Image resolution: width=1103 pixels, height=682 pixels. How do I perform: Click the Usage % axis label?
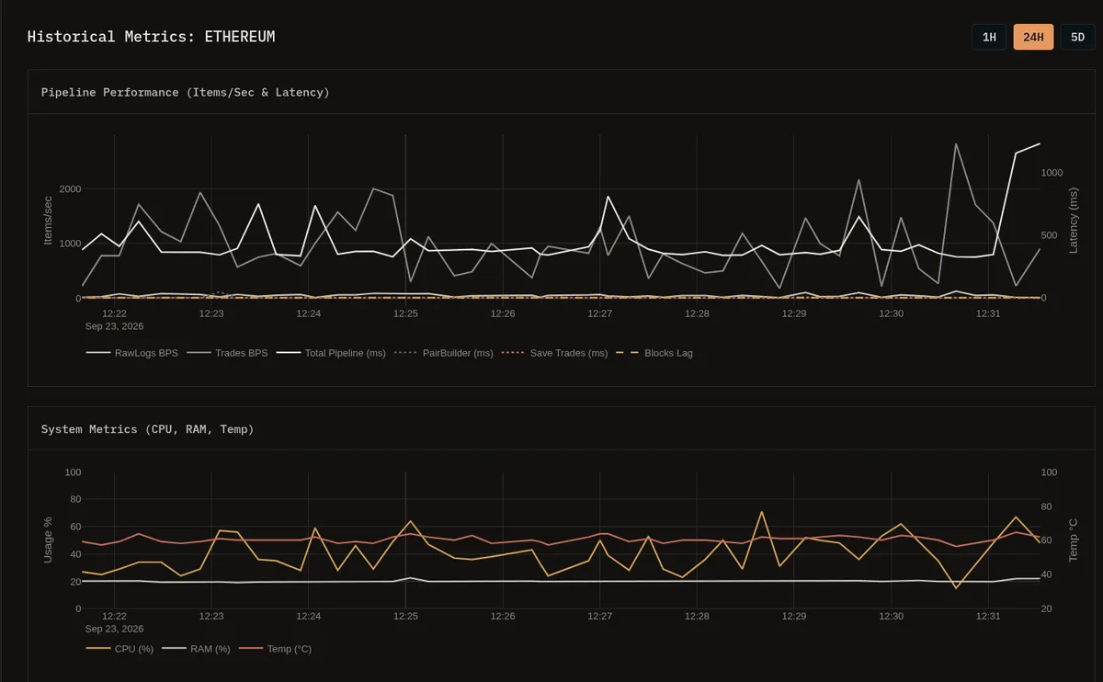49,540
